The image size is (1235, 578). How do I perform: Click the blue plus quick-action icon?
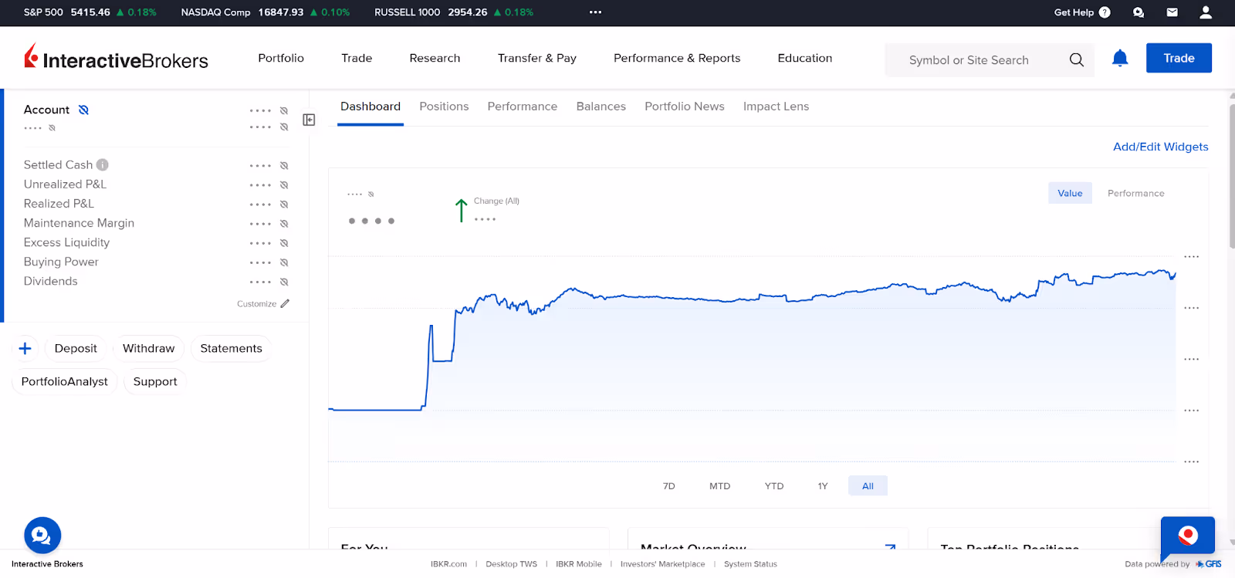25,348
